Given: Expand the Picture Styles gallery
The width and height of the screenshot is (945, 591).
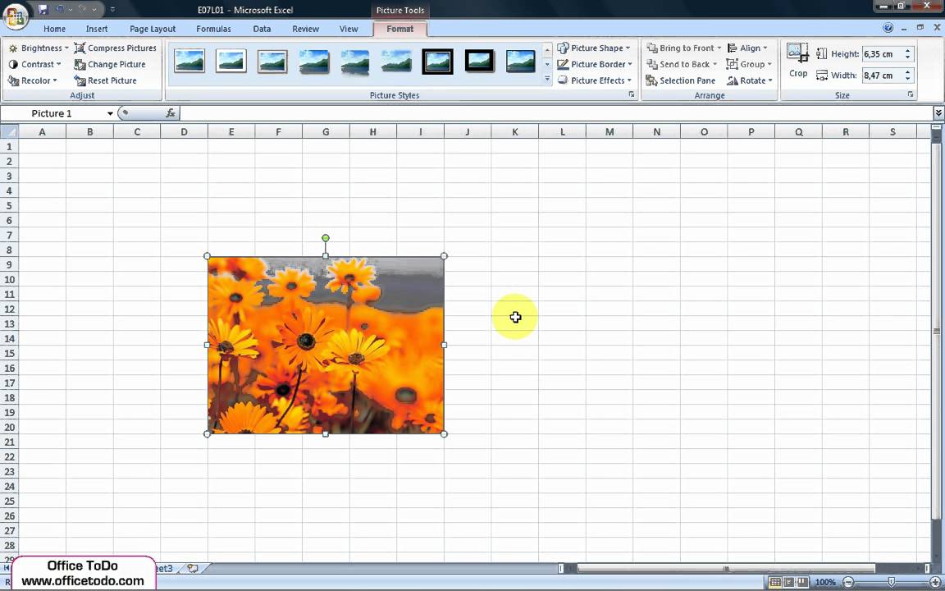Looking at the screenshot, I should click(547, 79).
